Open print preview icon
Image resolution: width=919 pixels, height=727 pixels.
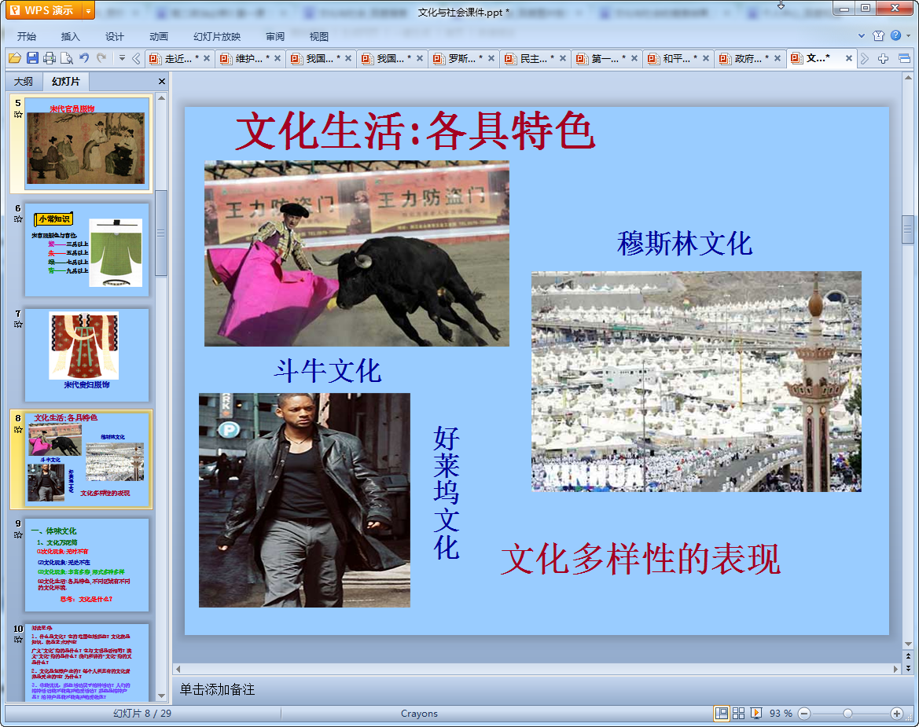(x=67, y=58)
